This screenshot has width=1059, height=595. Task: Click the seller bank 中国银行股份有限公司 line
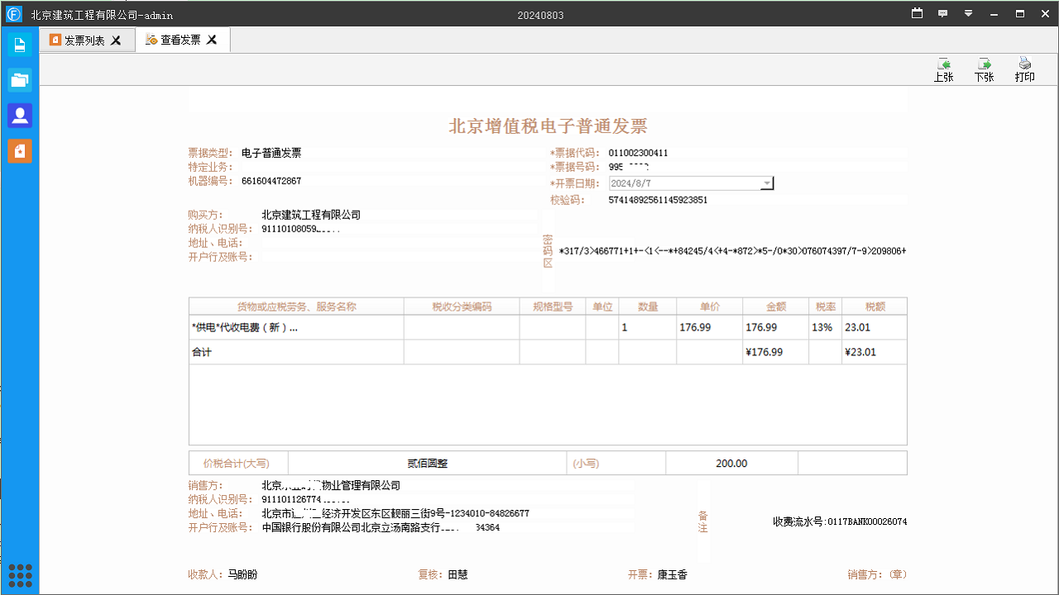click(x=381, y=527)
